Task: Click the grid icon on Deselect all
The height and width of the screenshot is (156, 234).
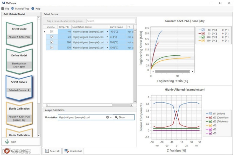Action: pyautogui.click(x=67, y=151)
